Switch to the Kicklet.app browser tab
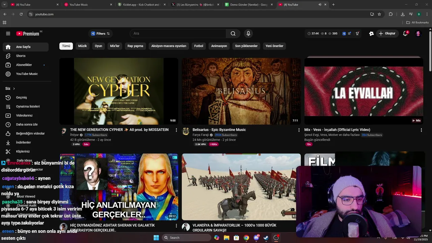The width and height of the screenshot is (432, 243). pyautogui.click(x=142, y=5)
